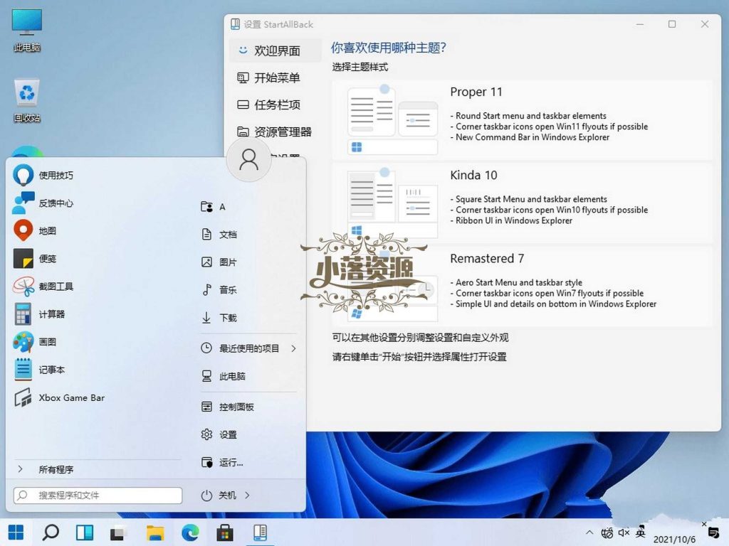This screenshot has height=546, width=729.
Task: Launch Xbox Game Bar
Action: pyautogui.click(x=60, y=398)
